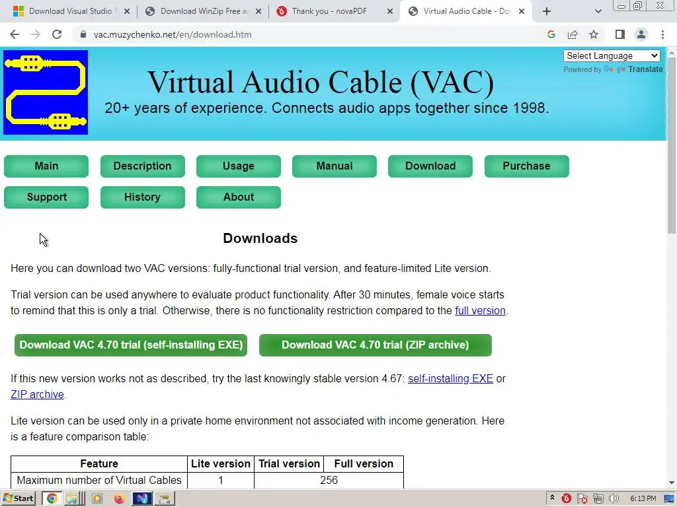Share this page from the address bar
Image resolution: width=677 pixels, height=507 pixels.
(x=573, y=34)
